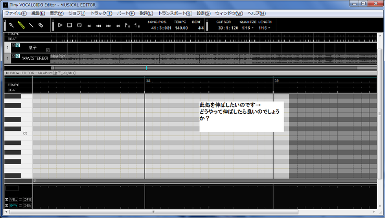
Task: Solo the WAV(STEREO) track
Action: coord(18,56)
